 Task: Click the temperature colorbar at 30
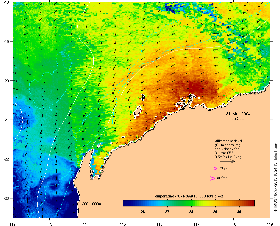(x=239, y=203)
